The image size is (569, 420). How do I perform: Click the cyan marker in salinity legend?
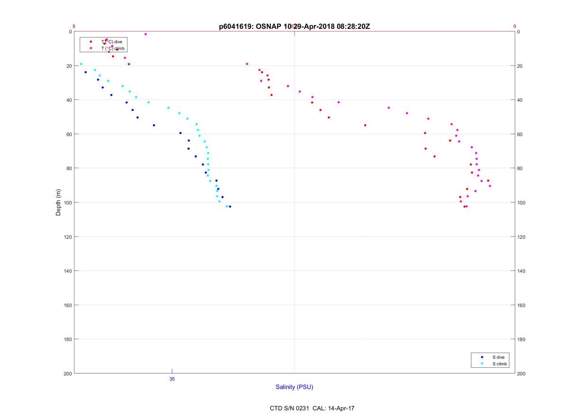(x=482, y=364)
